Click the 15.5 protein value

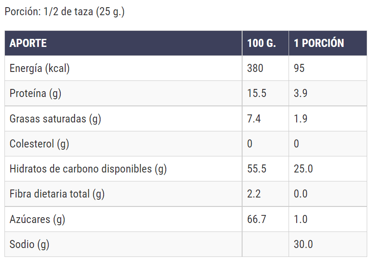tap(256, 93)
